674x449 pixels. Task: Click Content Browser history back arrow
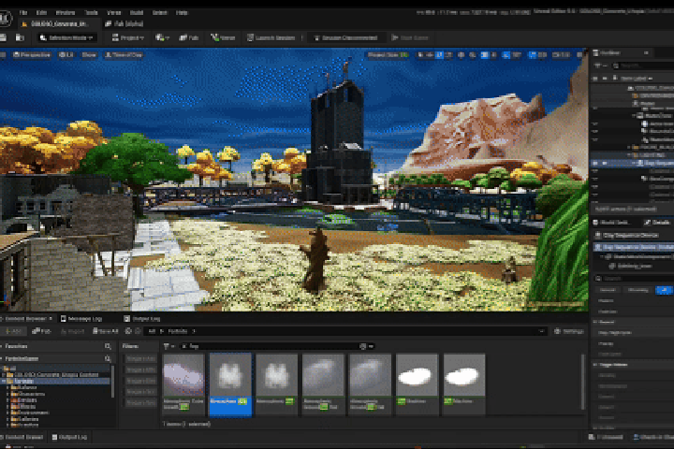128,331
